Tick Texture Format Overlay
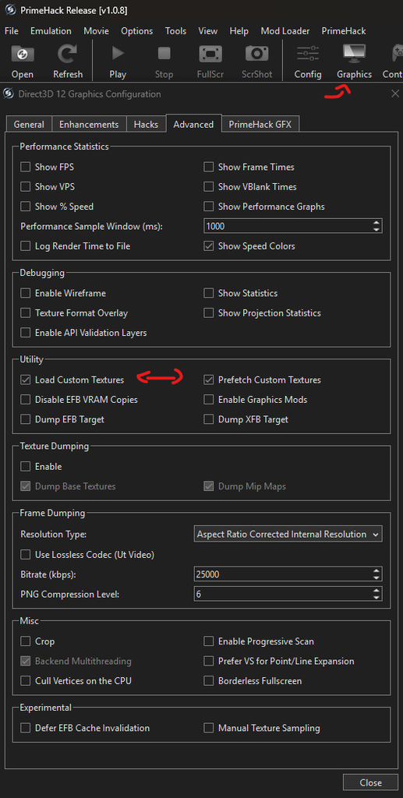This screenshot has height=798, width=403. tap(26, 313)
